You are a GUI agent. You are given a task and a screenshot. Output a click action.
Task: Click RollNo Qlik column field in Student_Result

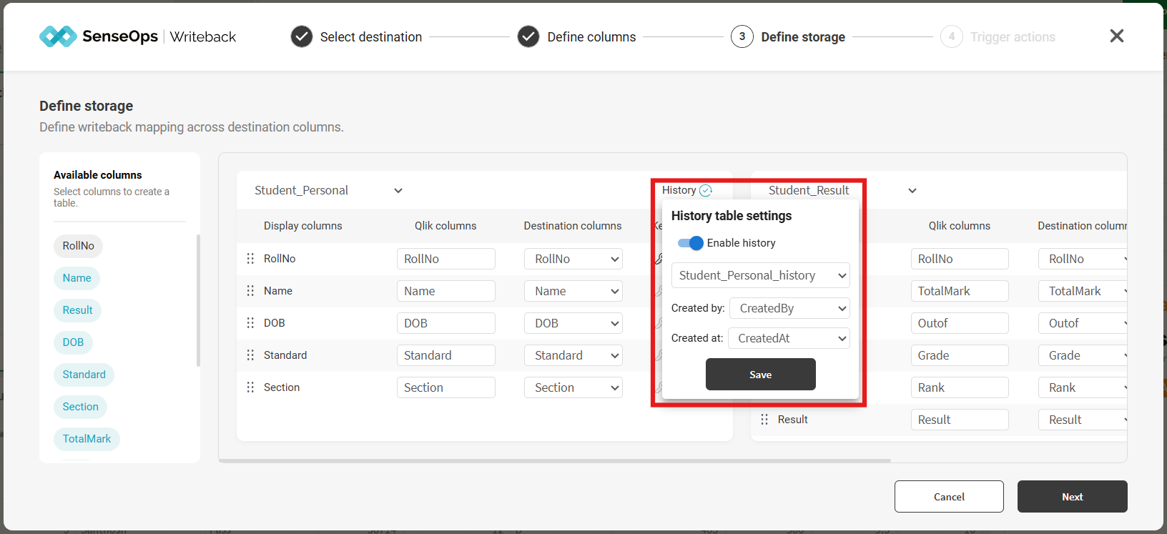coord(960,259)
